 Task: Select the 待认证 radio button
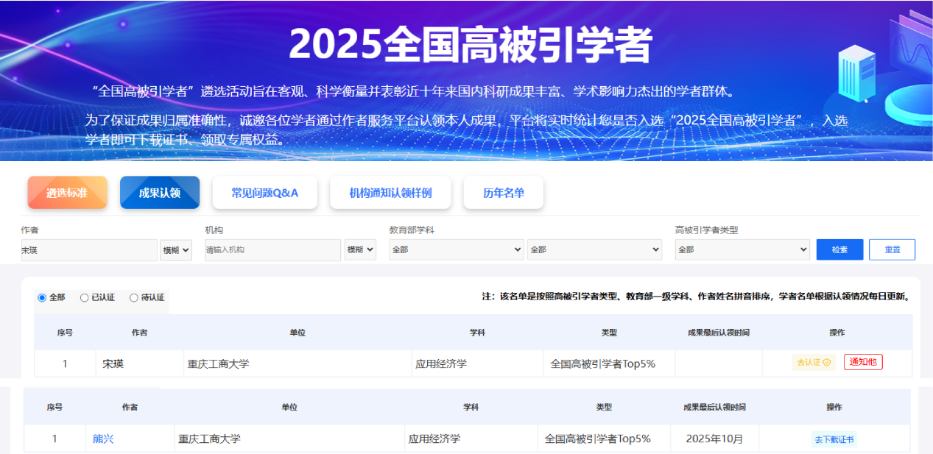(134, 298)
